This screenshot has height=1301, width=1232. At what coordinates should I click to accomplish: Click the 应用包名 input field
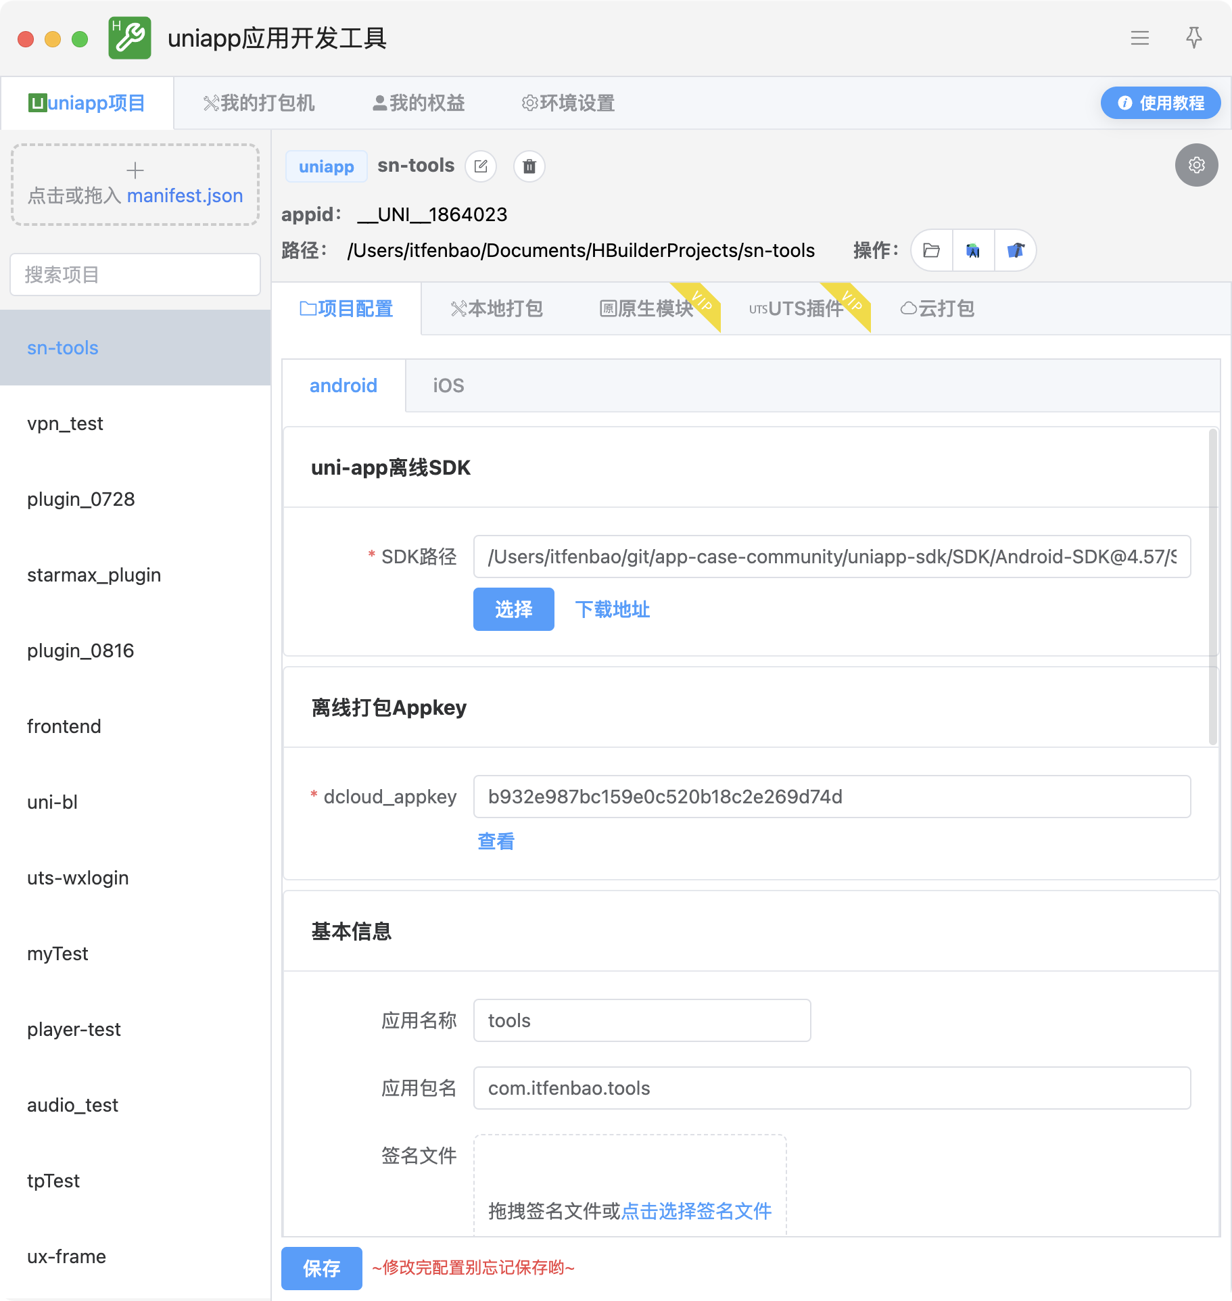click(832, 1088)
